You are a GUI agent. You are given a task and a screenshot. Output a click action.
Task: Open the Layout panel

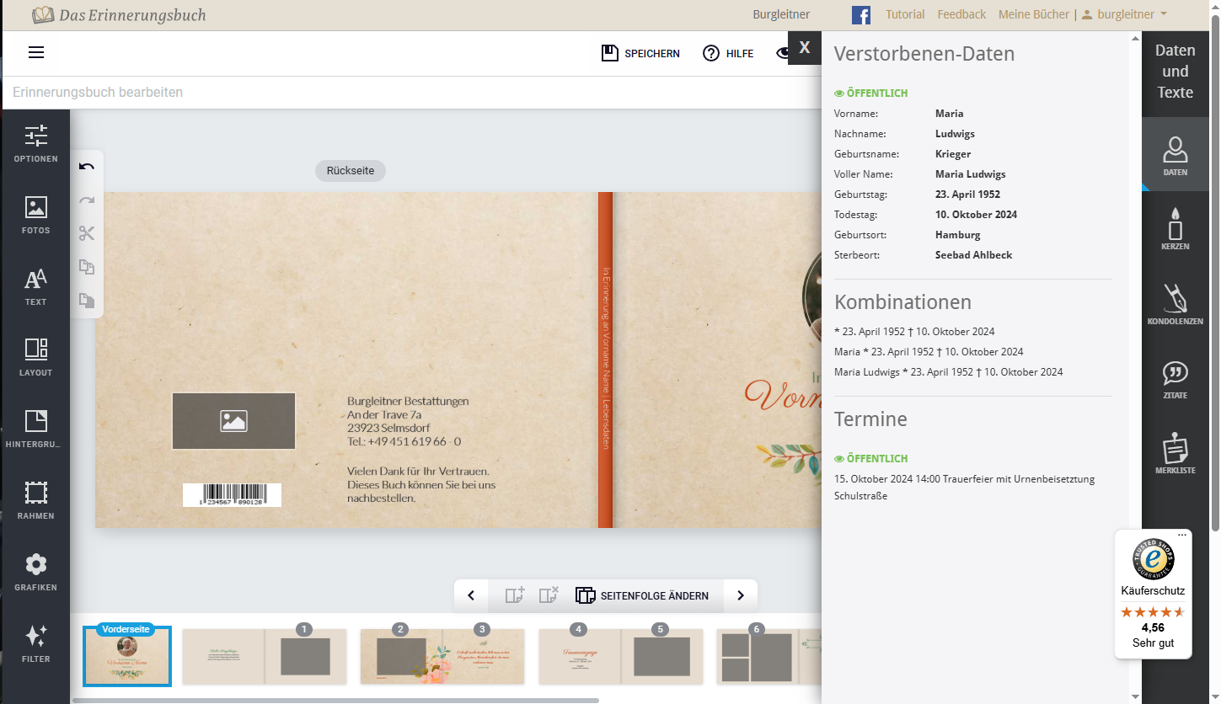[35, 358]
